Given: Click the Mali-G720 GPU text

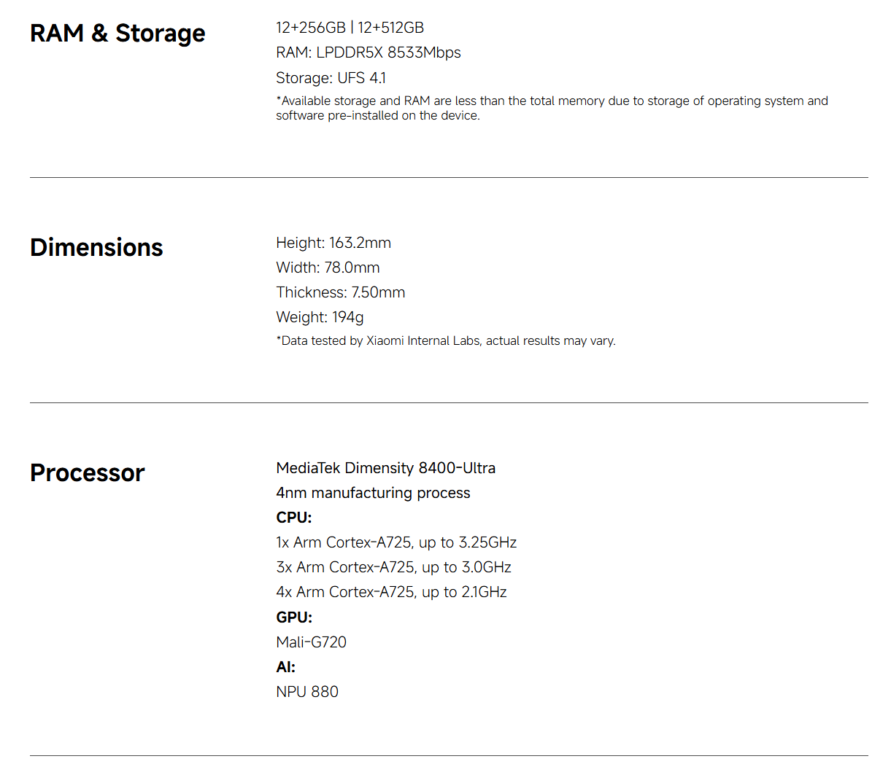Looking at the screenshot, I should click(311, 642).
